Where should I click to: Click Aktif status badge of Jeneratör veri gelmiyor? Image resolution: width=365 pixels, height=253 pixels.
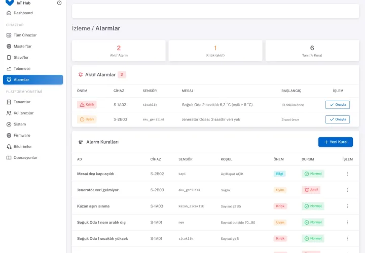pyautogui.click(x=311, y=190)
